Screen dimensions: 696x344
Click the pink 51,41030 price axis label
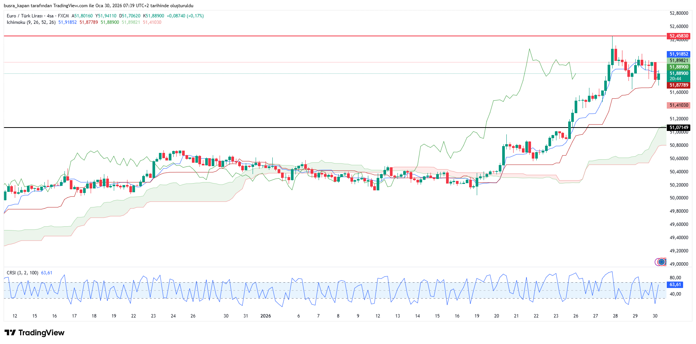(678, 105)
